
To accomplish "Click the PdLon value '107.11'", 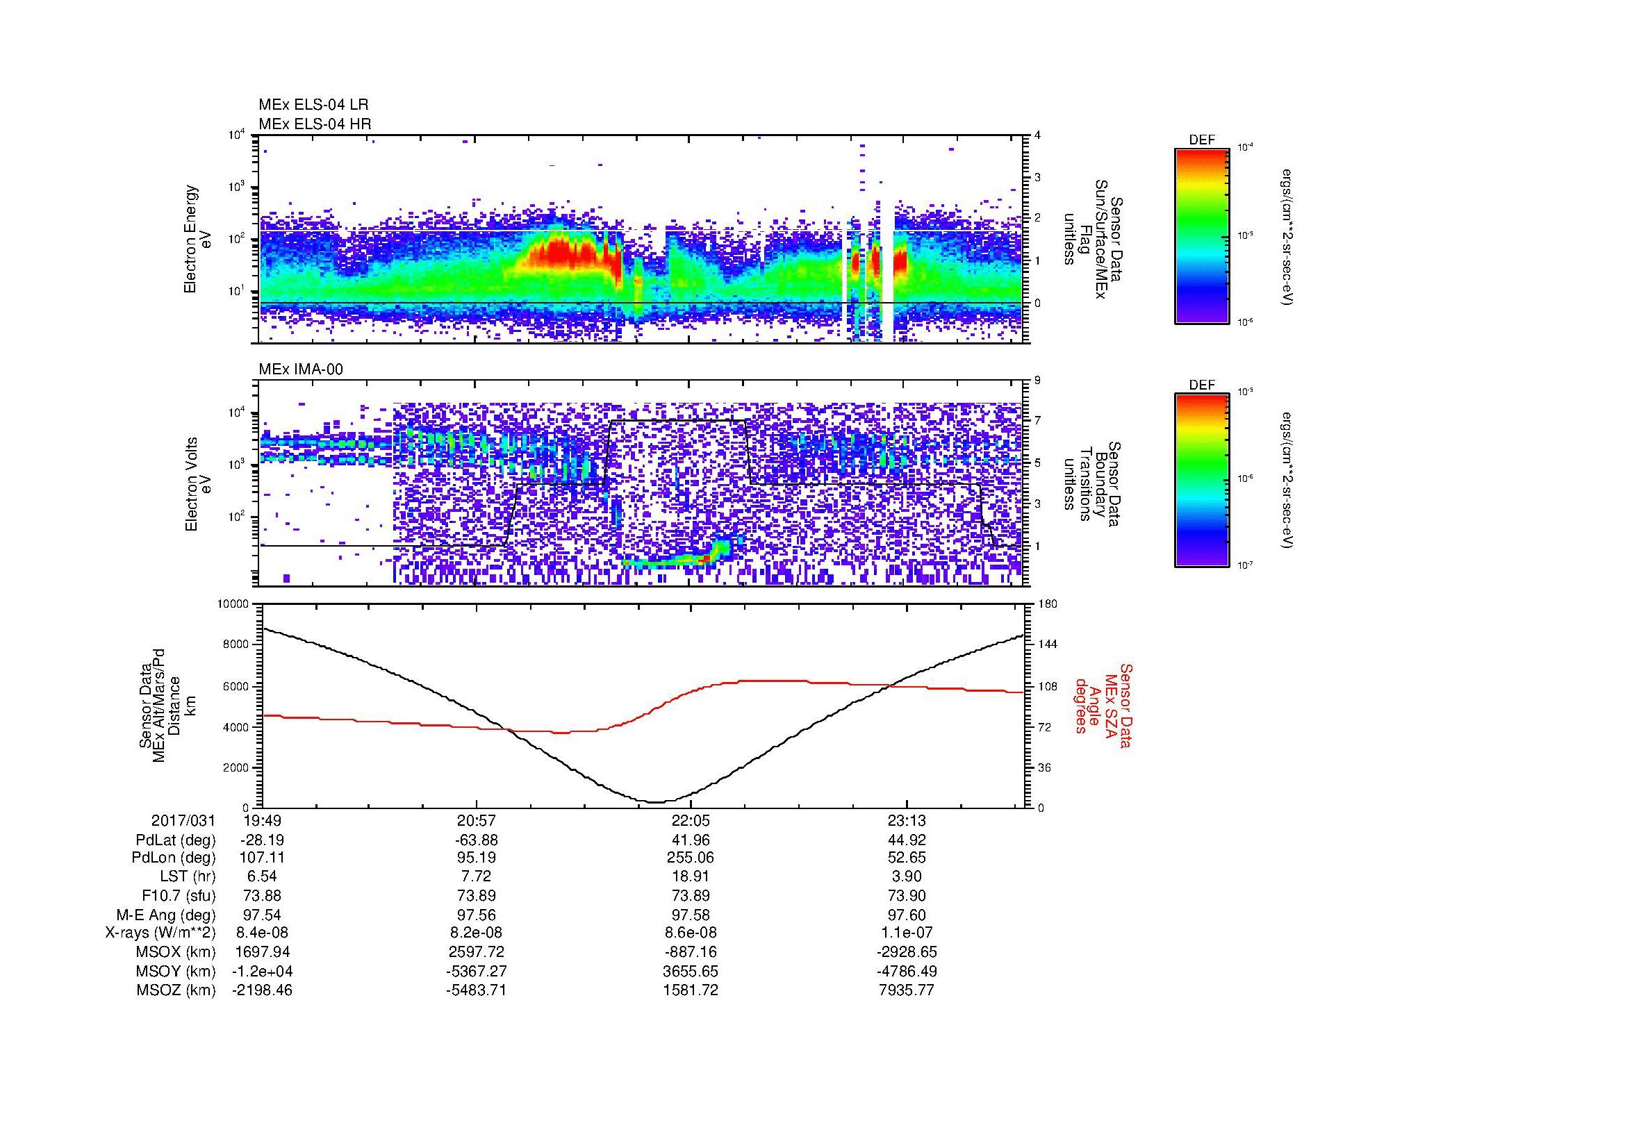I will (263, 858).
